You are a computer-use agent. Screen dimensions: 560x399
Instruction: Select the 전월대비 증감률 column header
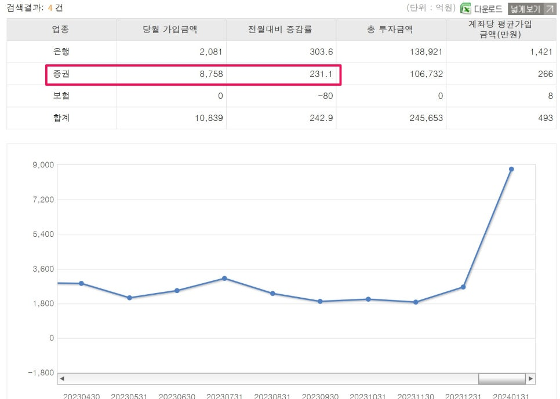point(281,30)
